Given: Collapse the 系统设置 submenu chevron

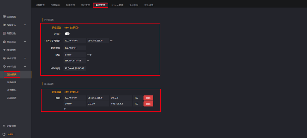Looking at the screenshot, I should click(25, 67).
